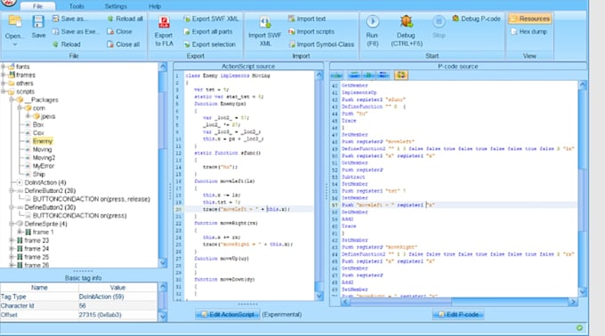Image resolution: width=605 pixels, height=336 pixels.
Task: Select the Enemy script in tree
Action: click(x=43, y=141)
